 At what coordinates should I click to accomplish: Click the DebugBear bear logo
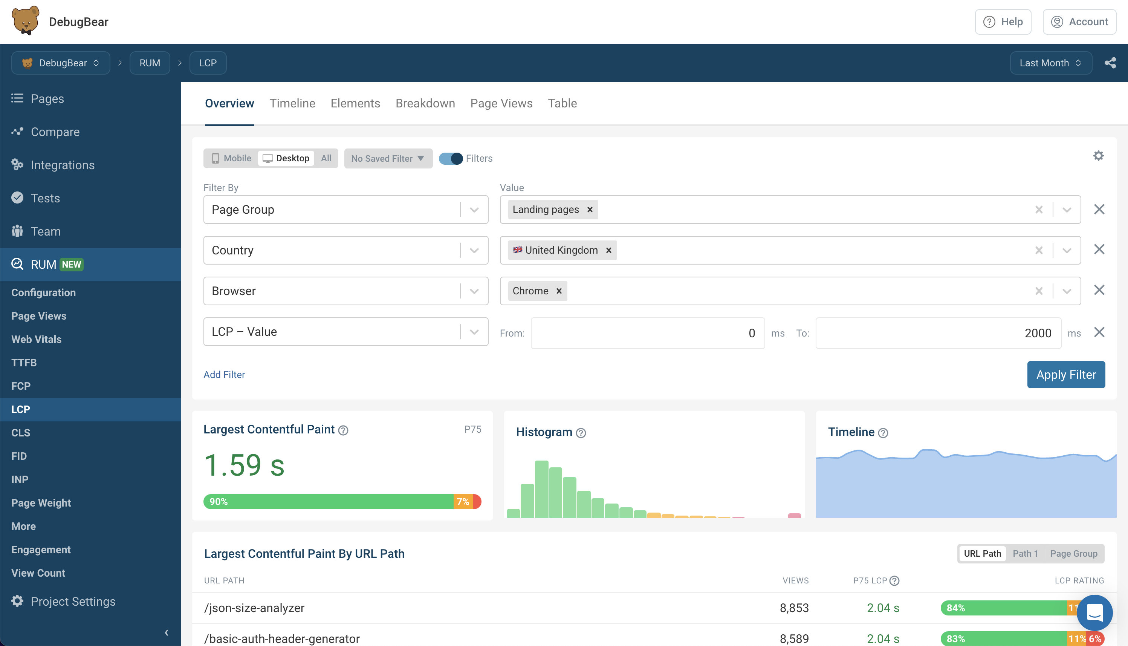pyautogui.click(x=25, y=21)
